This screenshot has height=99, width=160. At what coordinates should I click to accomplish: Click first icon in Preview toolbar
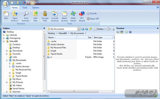point(118,32)
